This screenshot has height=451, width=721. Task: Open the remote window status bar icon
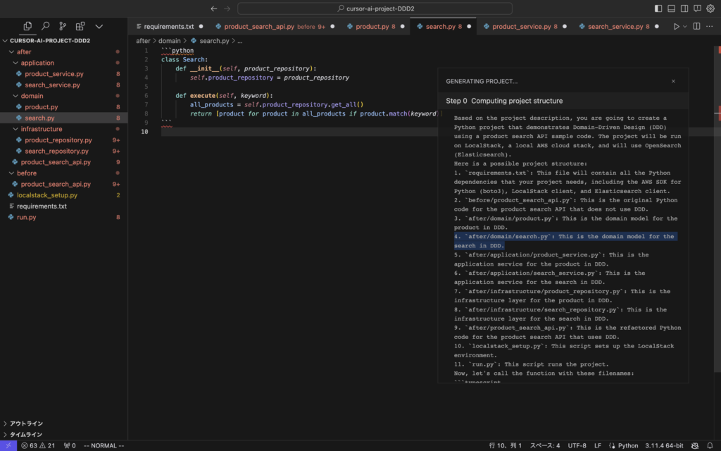(x=8, y=445)
